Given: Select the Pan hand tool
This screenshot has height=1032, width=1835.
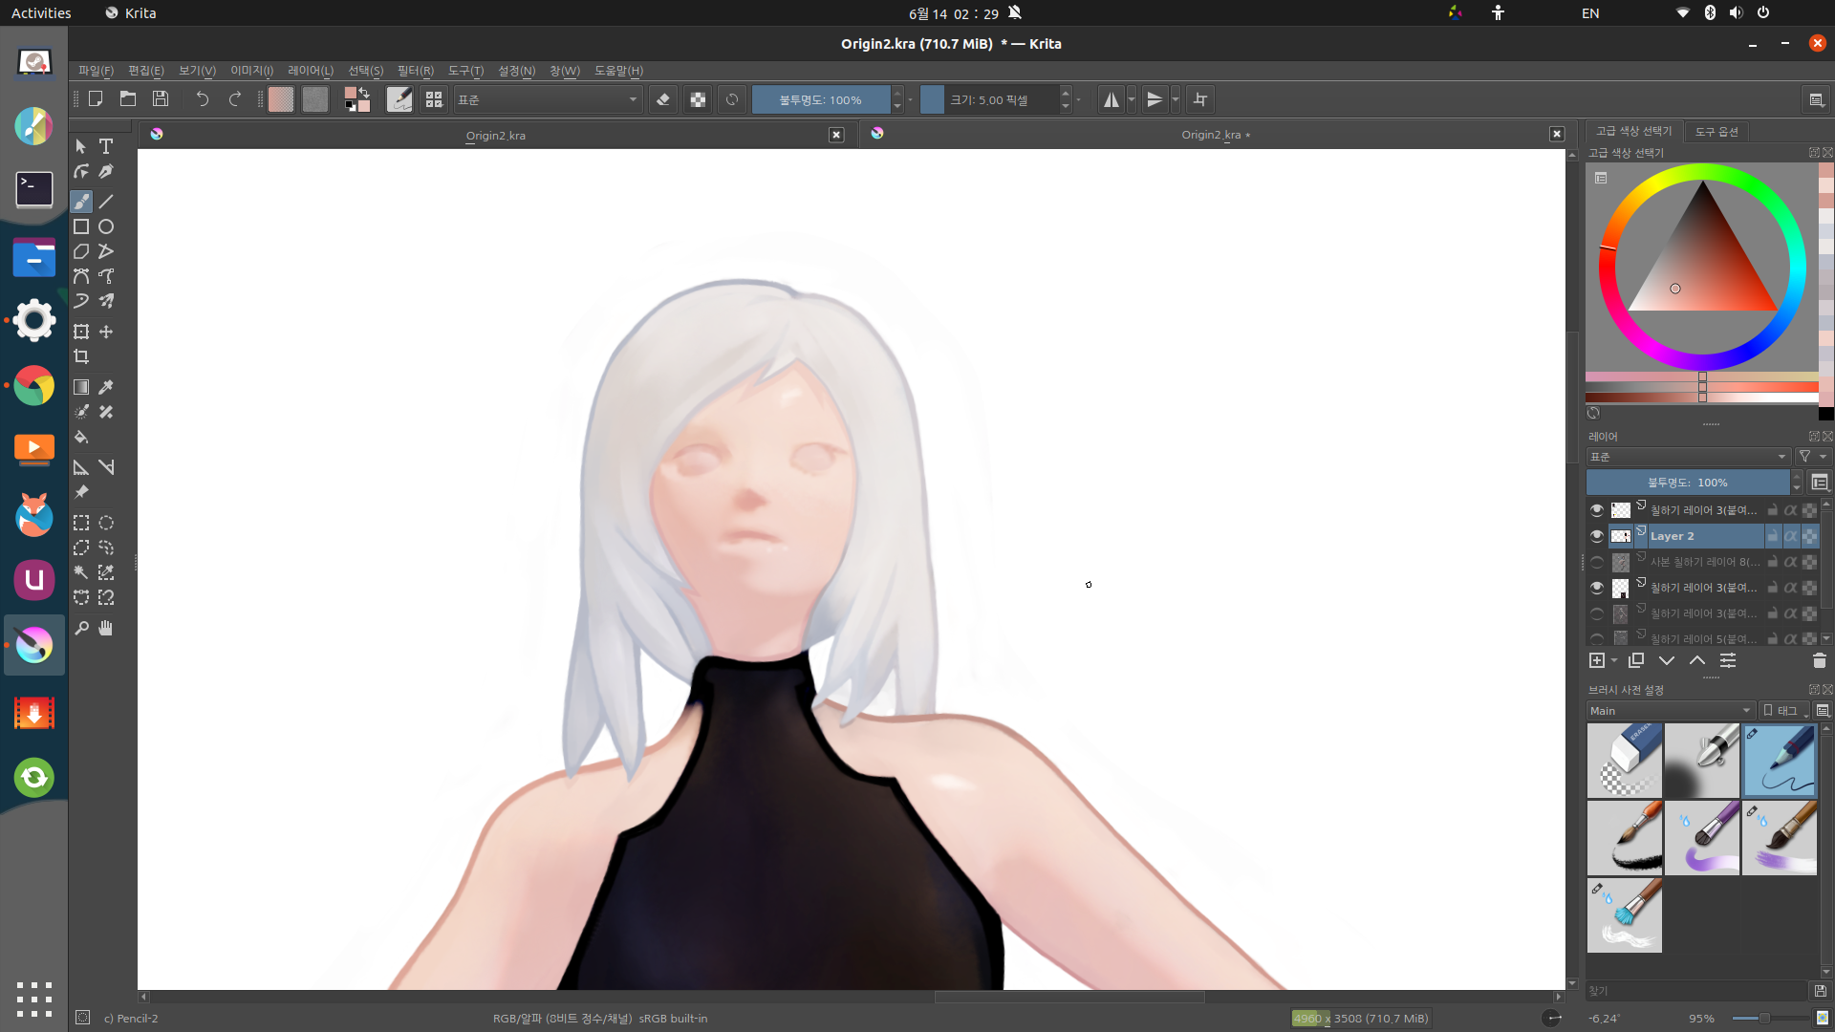Looking at the screenshot, I should [106, 628].
